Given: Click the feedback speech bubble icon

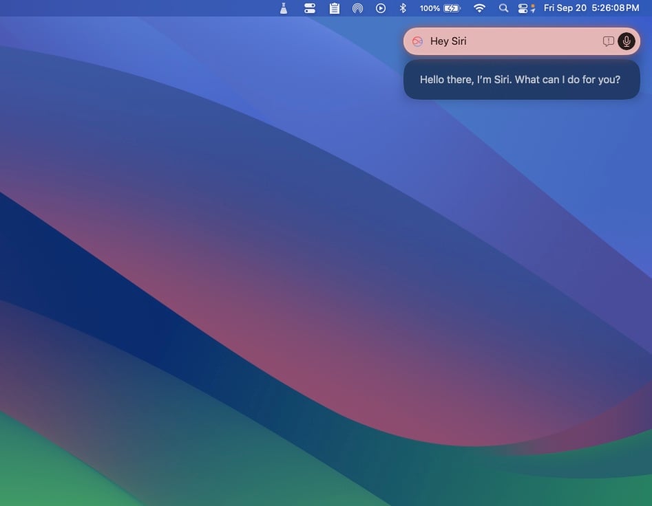Looking at the screenshot, I should point(608,41).
